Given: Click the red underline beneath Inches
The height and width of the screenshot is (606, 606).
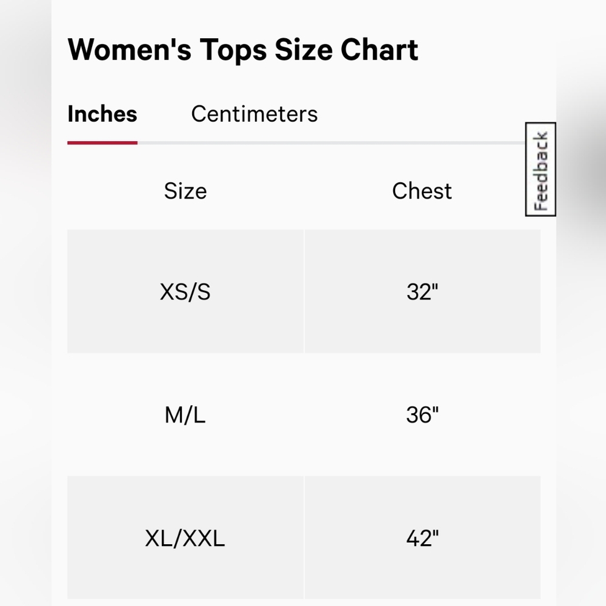Looking at the screenshot, I should (x=102, y=143).
